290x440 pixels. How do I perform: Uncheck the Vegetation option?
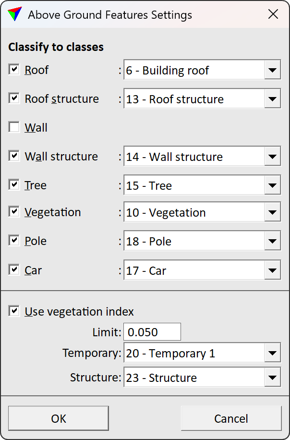coord(13,211)
